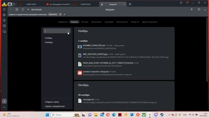The image size is (209, 118).
Task: Open the Patch_Rust torrent download entry
Action: 108,63
